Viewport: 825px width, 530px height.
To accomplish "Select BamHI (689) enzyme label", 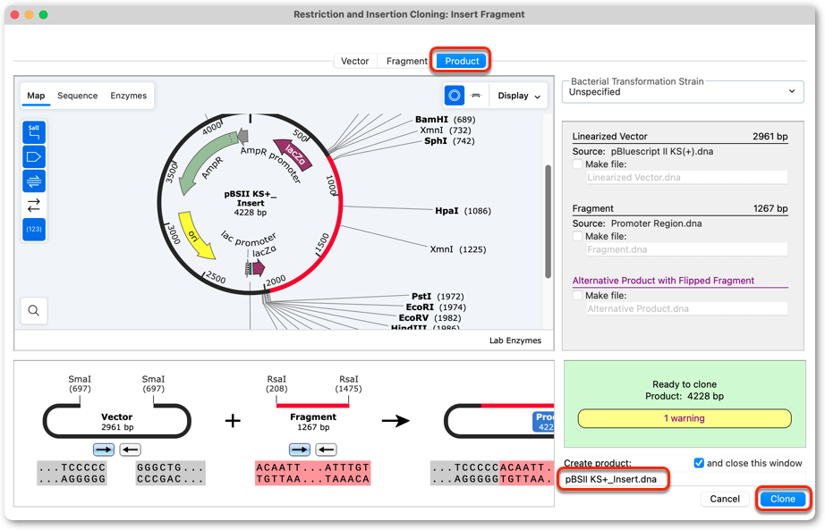I will pos(445,120).
